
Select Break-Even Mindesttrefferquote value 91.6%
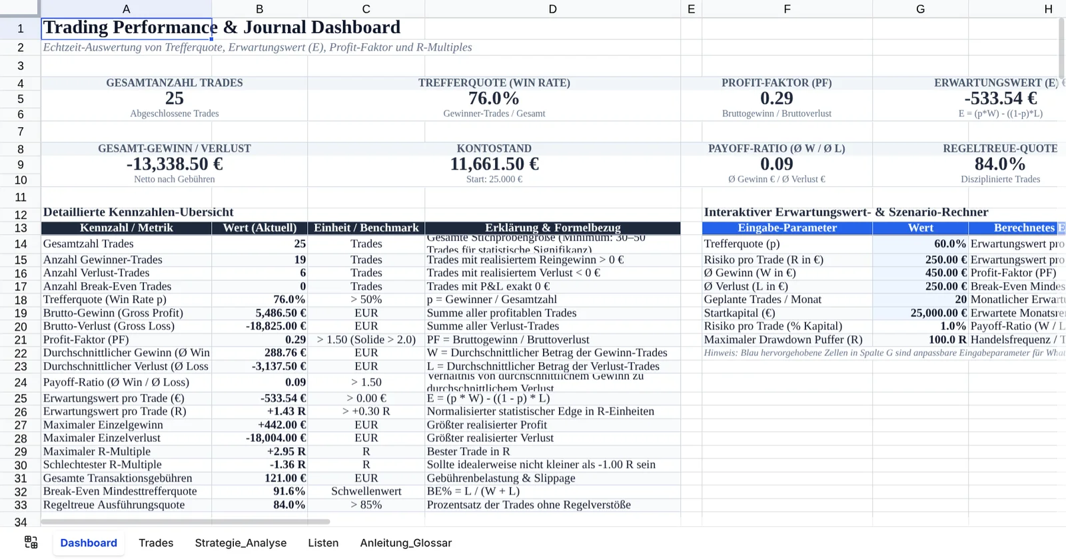(x=259, y=491)
